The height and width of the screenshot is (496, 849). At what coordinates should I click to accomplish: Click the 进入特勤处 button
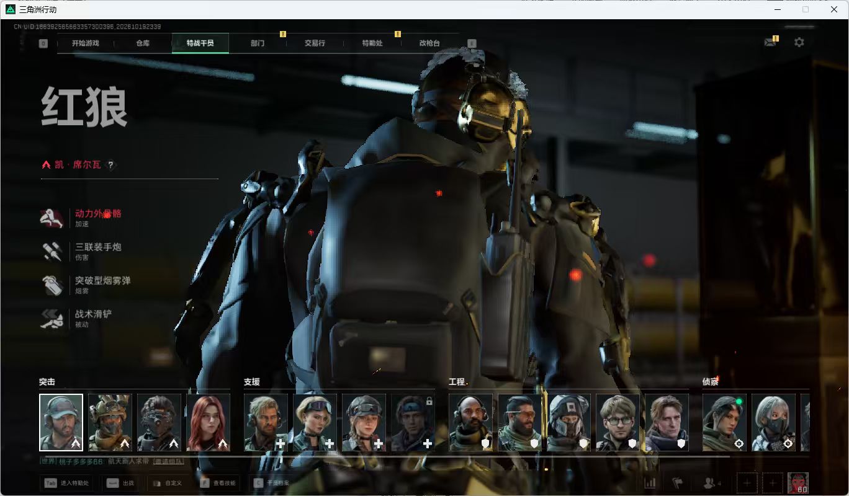tap(66, 483)
